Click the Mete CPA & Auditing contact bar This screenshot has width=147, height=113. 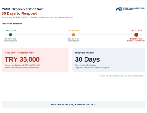[x=73, y=104]
